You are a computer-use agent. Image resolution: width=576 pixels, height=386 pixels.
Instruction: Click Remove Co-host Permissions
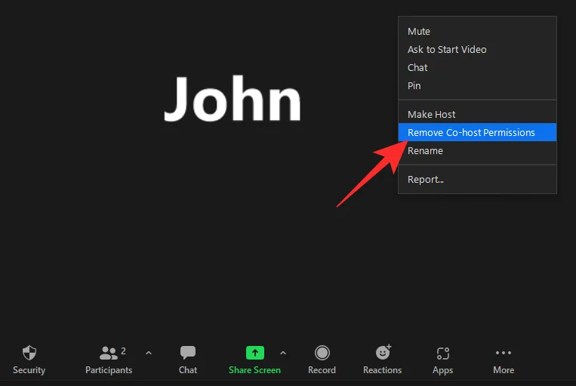471,133
